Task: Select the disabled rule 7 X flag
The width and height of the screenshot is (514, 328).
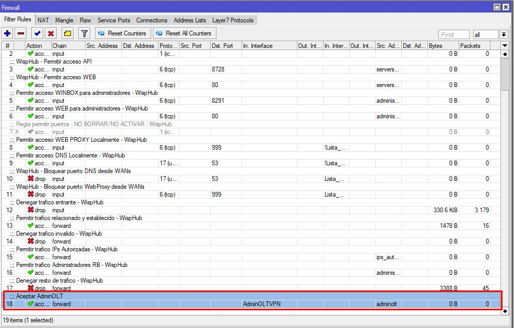Action: (x=17, y=132)
